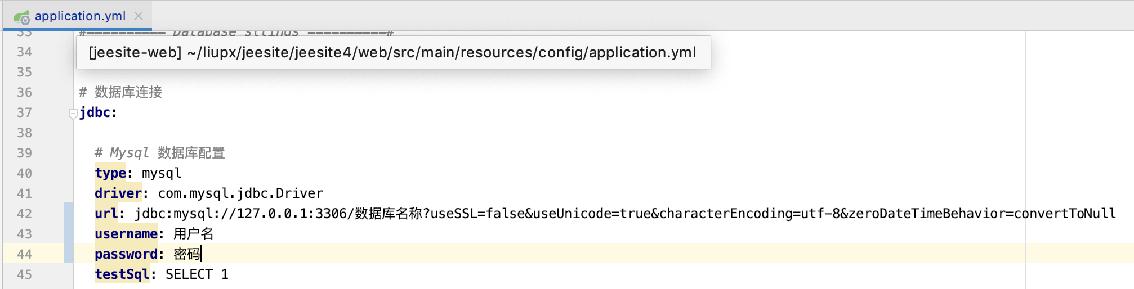The height and width of the screenshot is (289, 1134).
Task: Click the blue change marker beside line 42
Action: (x=68, y=214)
